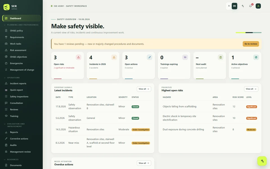Click the Near miss incident row

[x=103, y=143]
